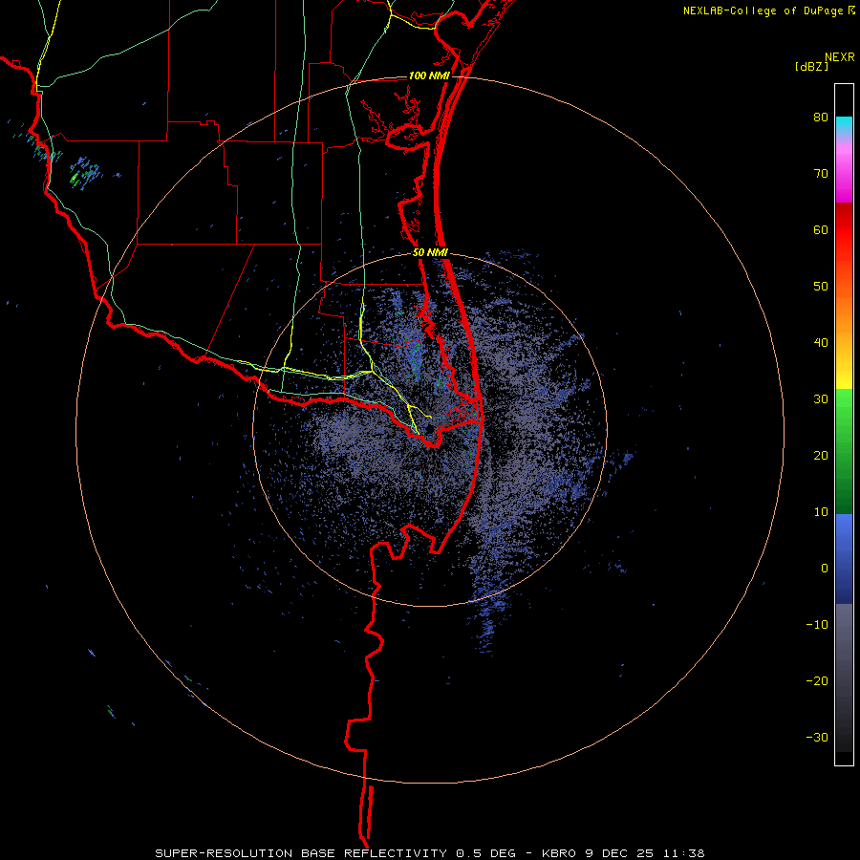Click the NEXLAB-College of DuPage title text

pyautogui.click(x=763, y=11)
